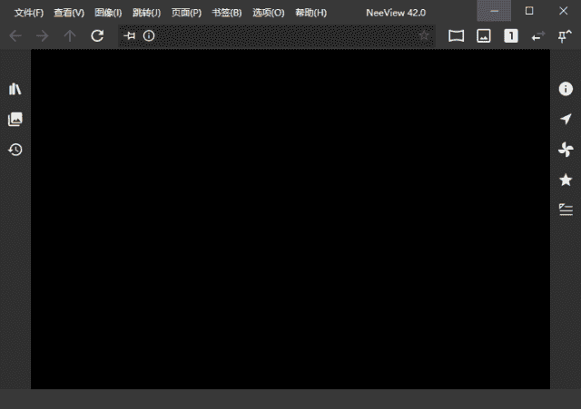Open the effects panel fan icon

(566, 150)
